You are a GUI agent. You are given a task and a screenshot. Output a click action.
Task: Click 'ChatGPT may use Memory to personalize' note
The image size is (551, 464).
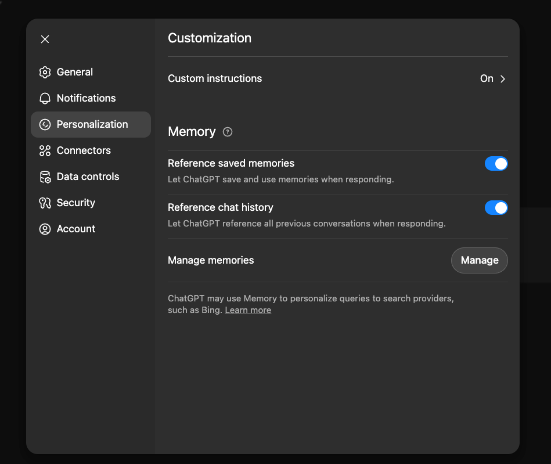(x=311, y=304)
